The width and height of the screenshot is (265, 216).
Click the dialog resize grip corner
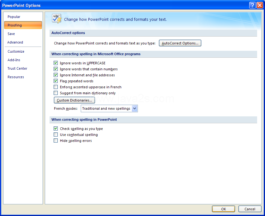coord(262,213)
